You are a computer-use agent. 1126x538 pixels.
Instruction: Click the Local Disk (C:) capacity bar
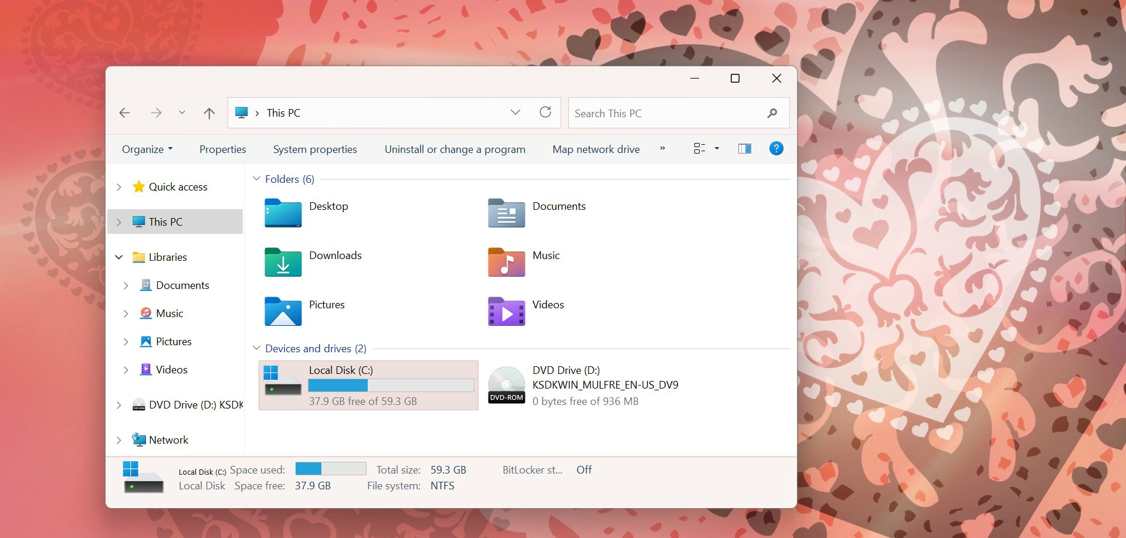click(x=391, y=385)
